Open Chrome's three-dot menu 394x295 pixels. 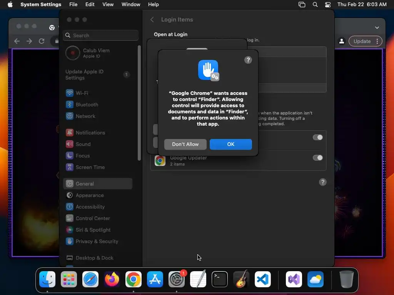[x=377, y=41]
